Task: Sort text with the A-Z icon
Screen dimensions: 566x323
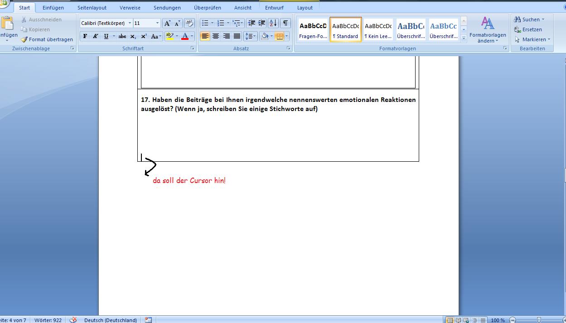Action: (273, 23)
